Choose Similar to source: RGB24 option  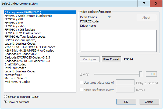point(6,96)
